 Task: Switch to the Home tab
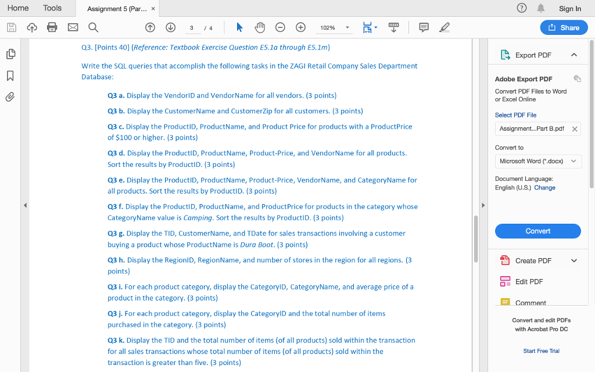(x=18, y=8)
